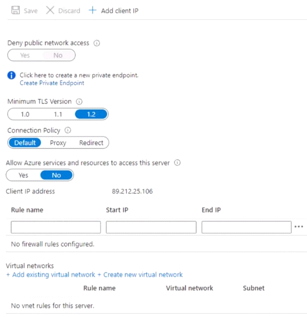Click the plus icon for Add client IP
Image resolution: width=307 pixels, height=317 pixels.
93,10
